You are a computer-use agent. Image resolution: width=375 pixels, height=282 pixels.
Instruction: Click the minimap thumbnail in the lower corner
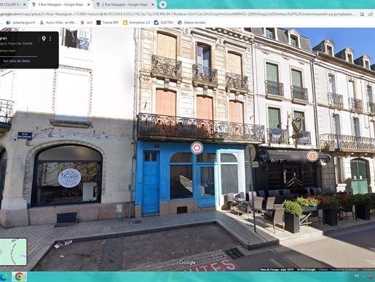coord(13,251)
